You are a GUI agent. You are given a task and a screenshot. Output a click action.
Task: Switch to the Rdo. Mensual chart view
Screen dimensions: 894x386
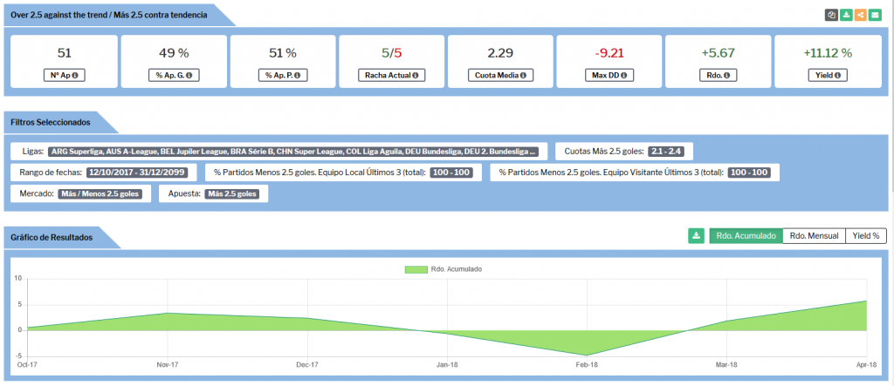pos(814,235)
